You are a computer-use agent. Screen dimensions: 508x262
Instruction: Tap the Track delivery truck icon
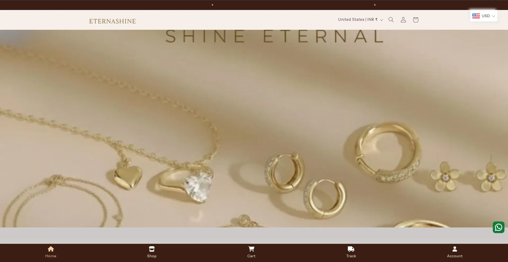351,249
